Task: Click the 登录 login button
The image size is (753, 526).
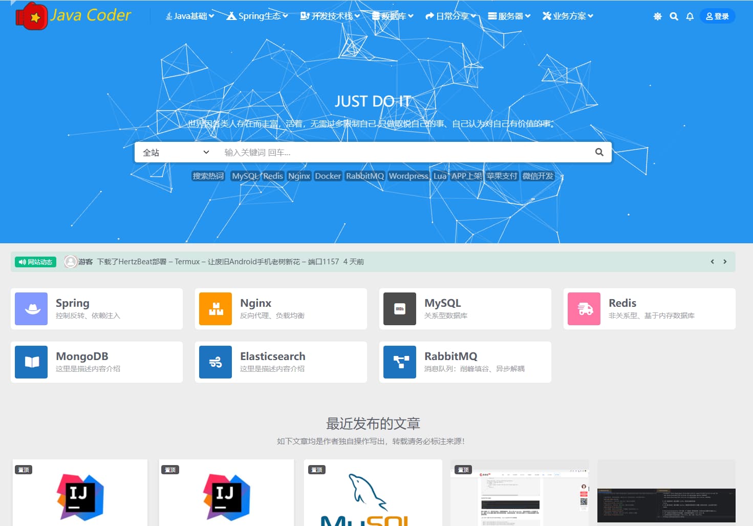Action: tap(718, 16)
